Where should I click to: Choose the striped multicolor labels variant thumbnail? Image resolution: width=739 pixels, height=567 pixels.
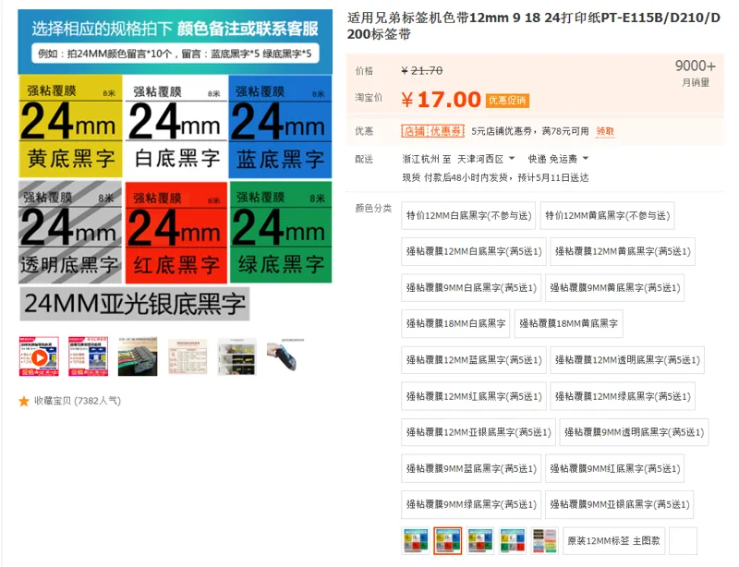point(544,540)
